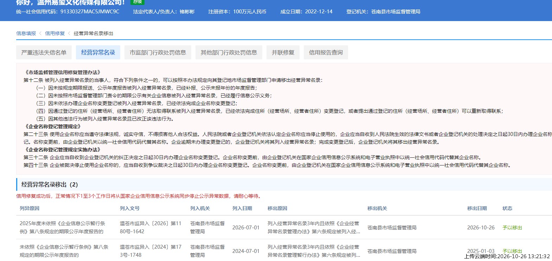The height and width of the screenshot is (261, 552).
Task: Click the 移出原因 column header
Action: coord(277,208)
